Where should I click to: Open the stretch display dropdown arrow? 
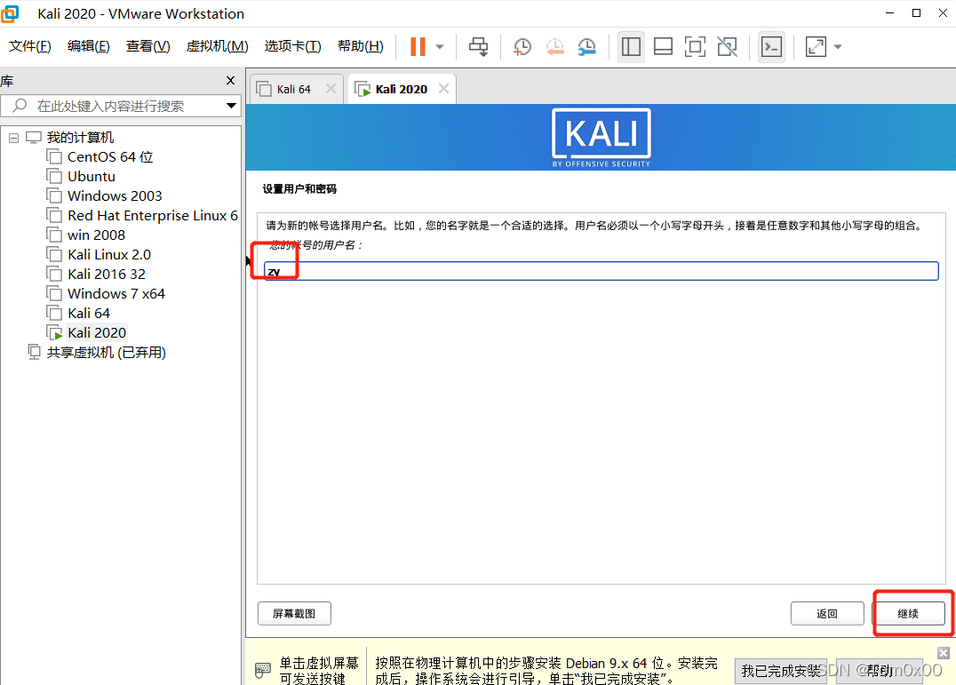[838, 47]
